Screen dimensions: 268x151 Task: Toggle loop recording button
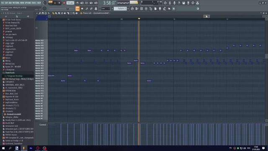(96, 3)
